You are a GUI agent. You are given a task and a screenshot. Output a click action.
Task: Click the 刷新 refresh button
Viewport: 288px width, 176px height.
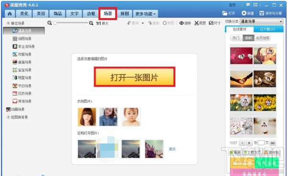(235, 152)
